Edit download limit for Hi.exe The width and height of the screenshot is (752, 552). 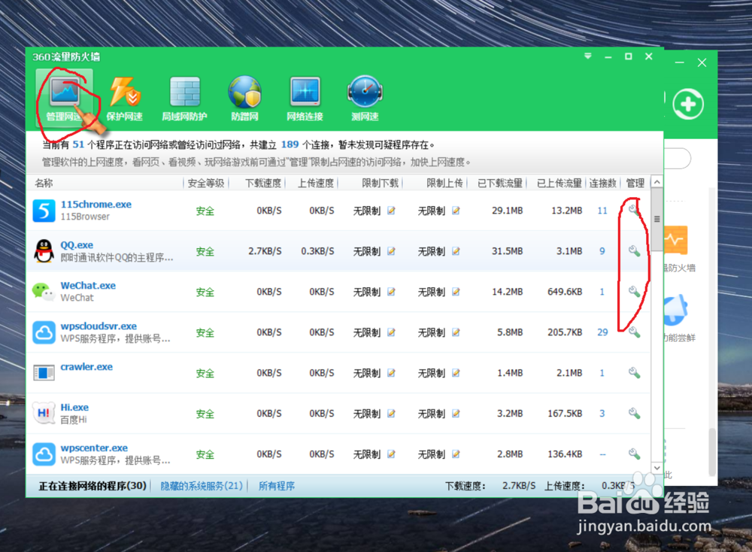391,414
